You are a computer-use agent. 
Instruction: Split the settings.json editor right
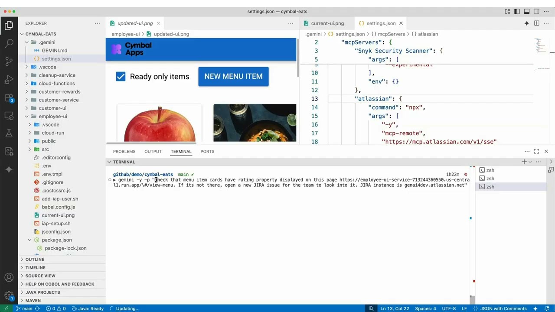tap(536, 23)
